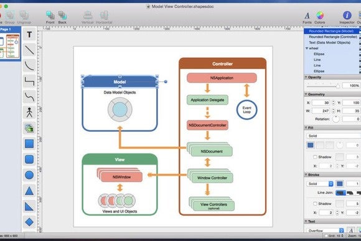The height and width of the screenshot is (241, 361).
Task: Toggle the Grid checkbox in status bar
Action: 326,235
